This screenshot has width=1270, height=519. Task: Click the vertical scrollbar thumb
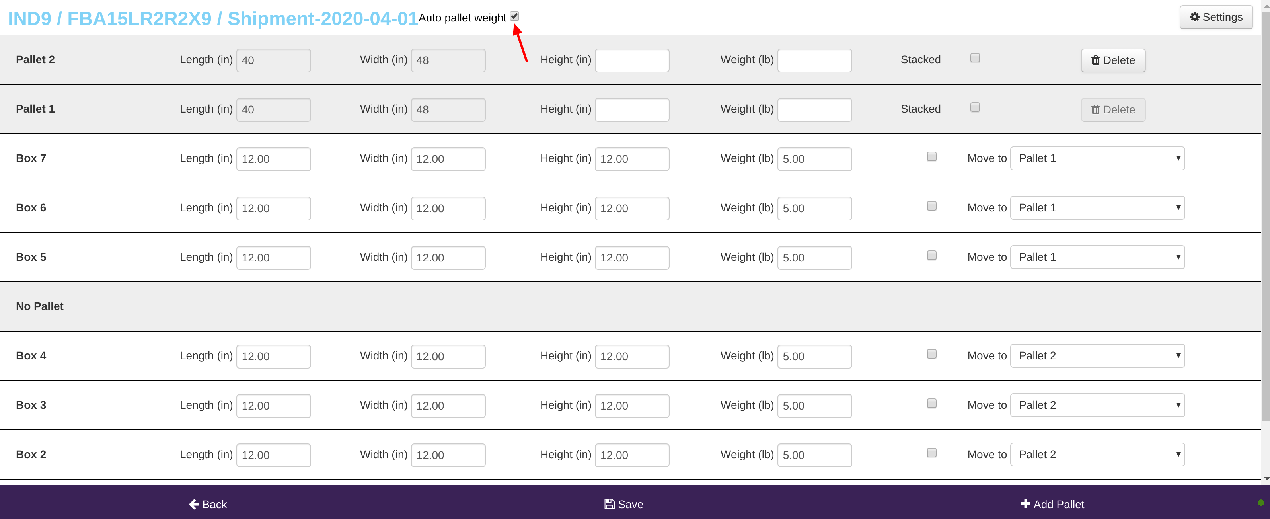(x=1266, y=217)
